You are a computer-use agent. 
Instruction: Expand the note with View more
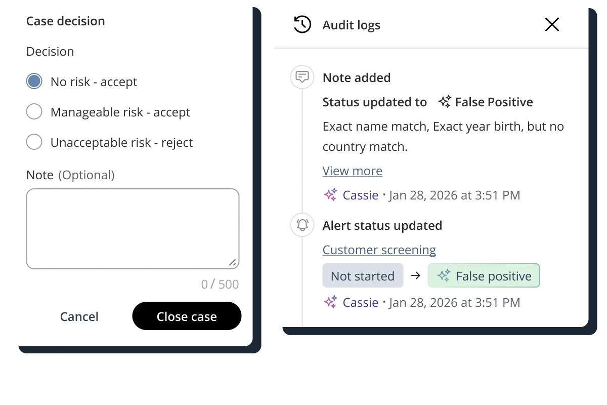click(x=352, y=171)
